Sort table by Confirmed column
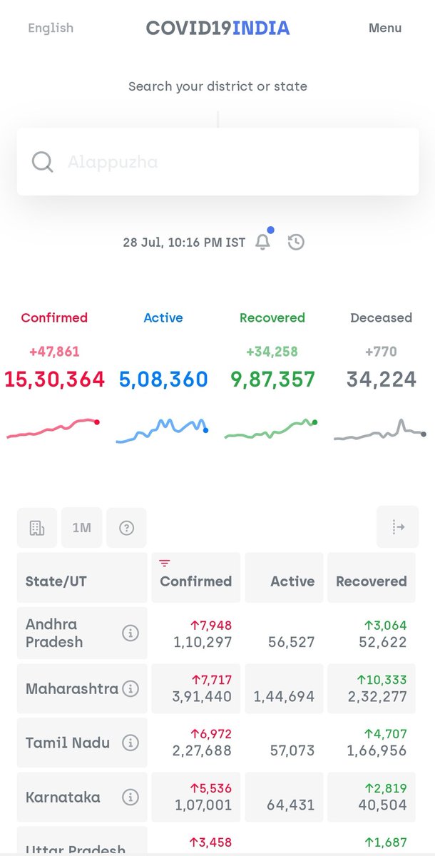The image size is (435, 856). click(196, 578)
